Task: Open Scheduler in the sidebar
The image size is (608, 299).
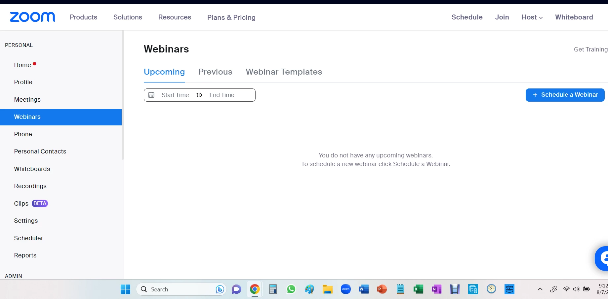Action: (x=28, y=238)
